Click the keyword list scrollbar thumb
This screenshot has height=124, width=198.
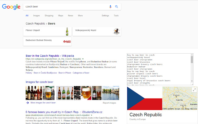tap(192, 60)
